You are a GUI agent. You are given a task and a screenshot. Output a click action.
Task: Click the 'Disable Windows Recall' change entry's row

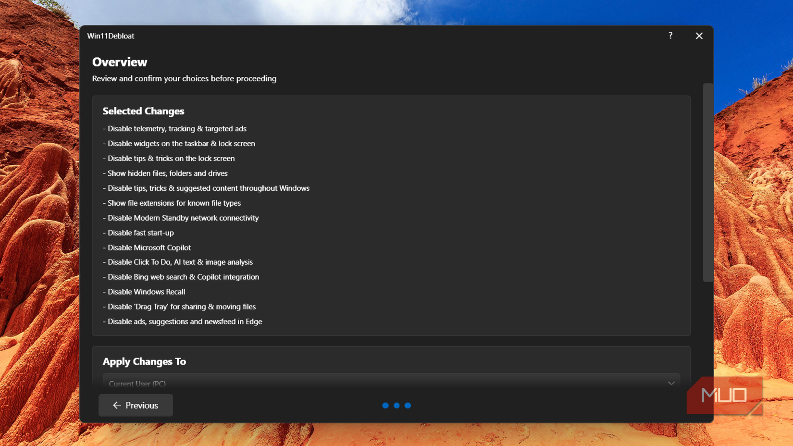tap(146, 292)
